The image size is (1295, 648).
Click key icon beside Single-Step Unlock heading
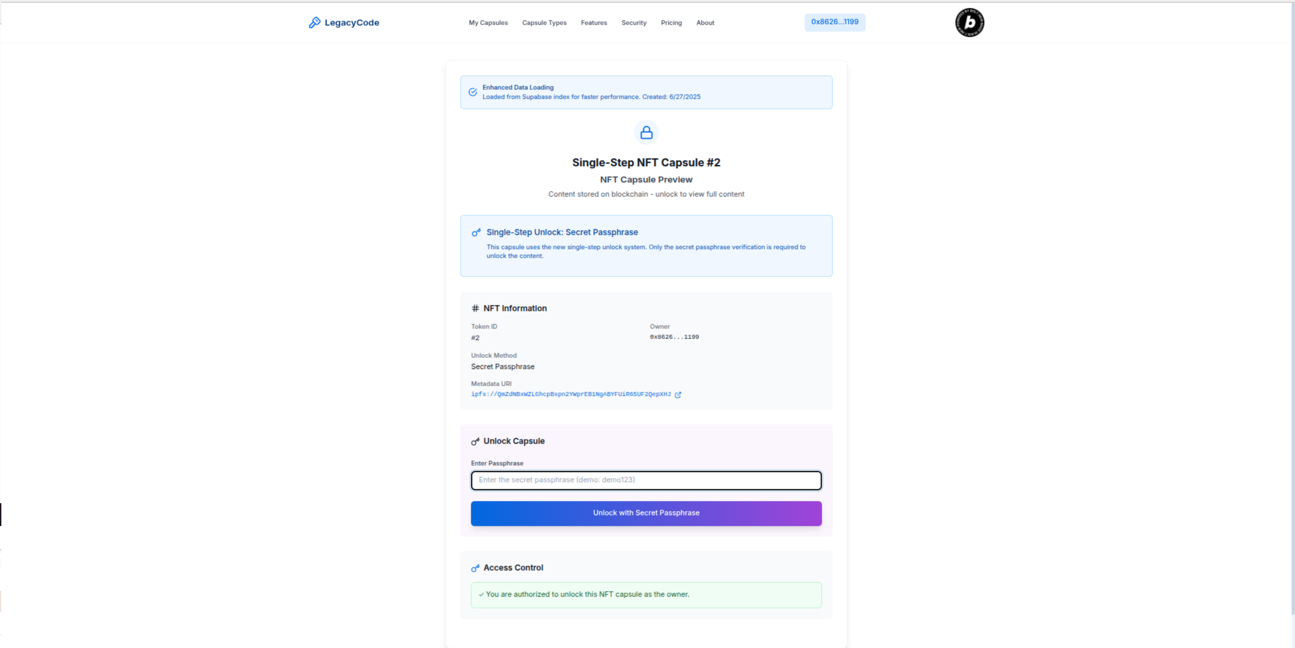(x=476, y=232)
